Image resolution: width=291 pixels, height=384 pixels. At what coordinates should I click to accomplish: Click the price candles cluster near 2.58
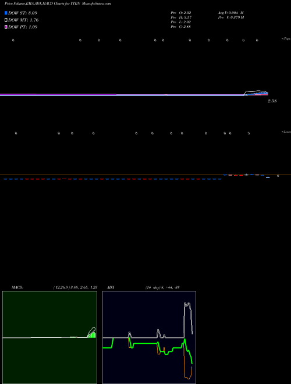click(256, 93)
